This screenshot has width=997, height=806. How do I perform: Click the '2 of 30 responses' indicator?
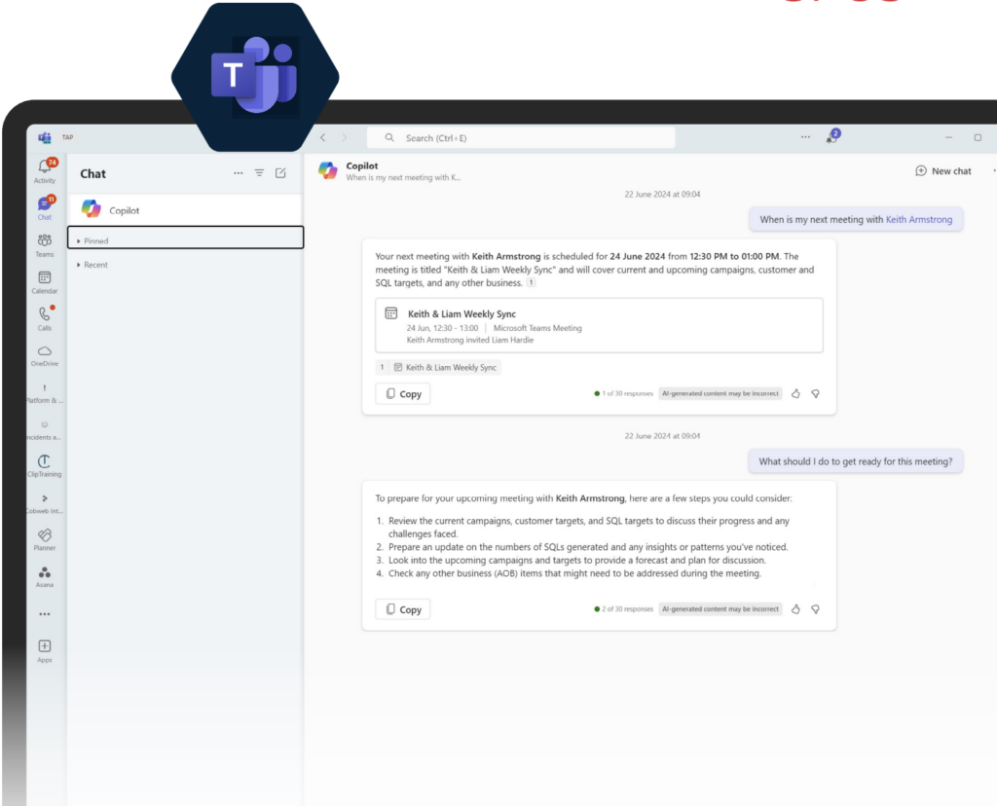pos(624,609)
